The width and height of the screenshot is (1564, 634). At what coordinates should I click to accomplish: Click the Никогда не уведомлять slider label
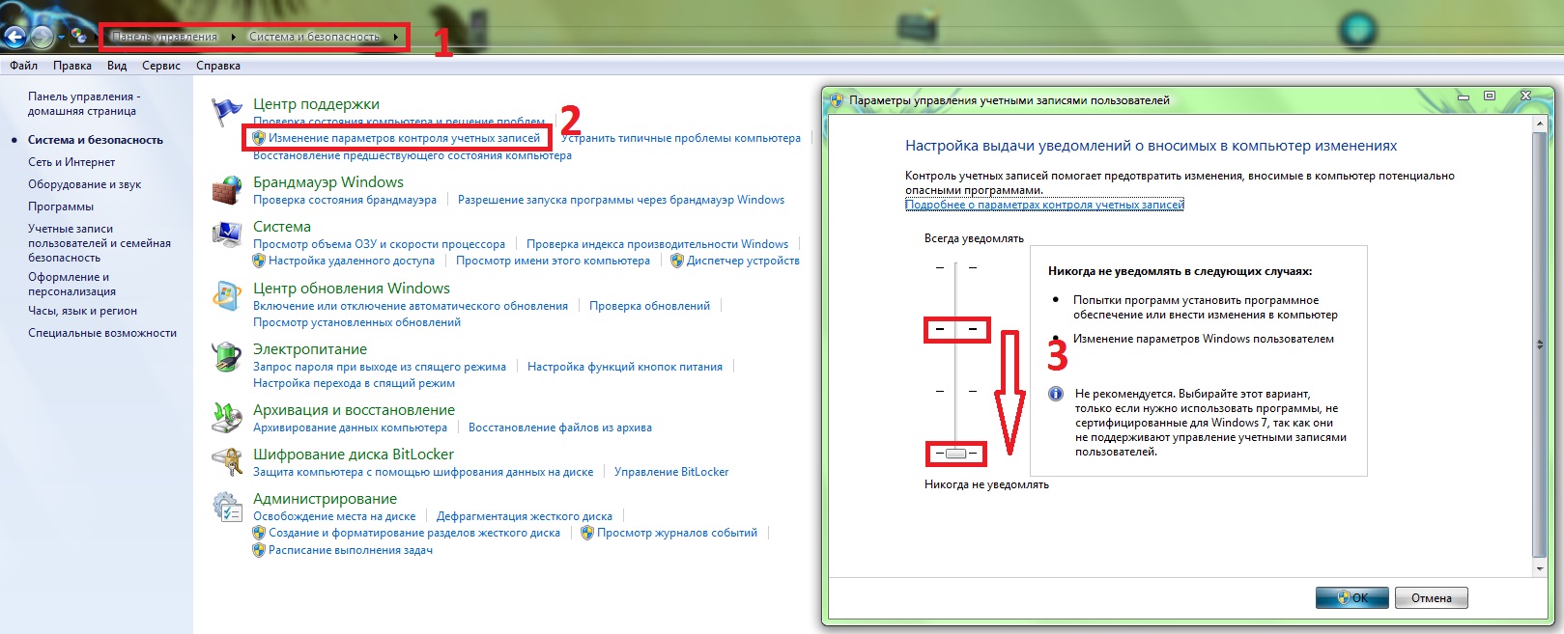[986, 484]
